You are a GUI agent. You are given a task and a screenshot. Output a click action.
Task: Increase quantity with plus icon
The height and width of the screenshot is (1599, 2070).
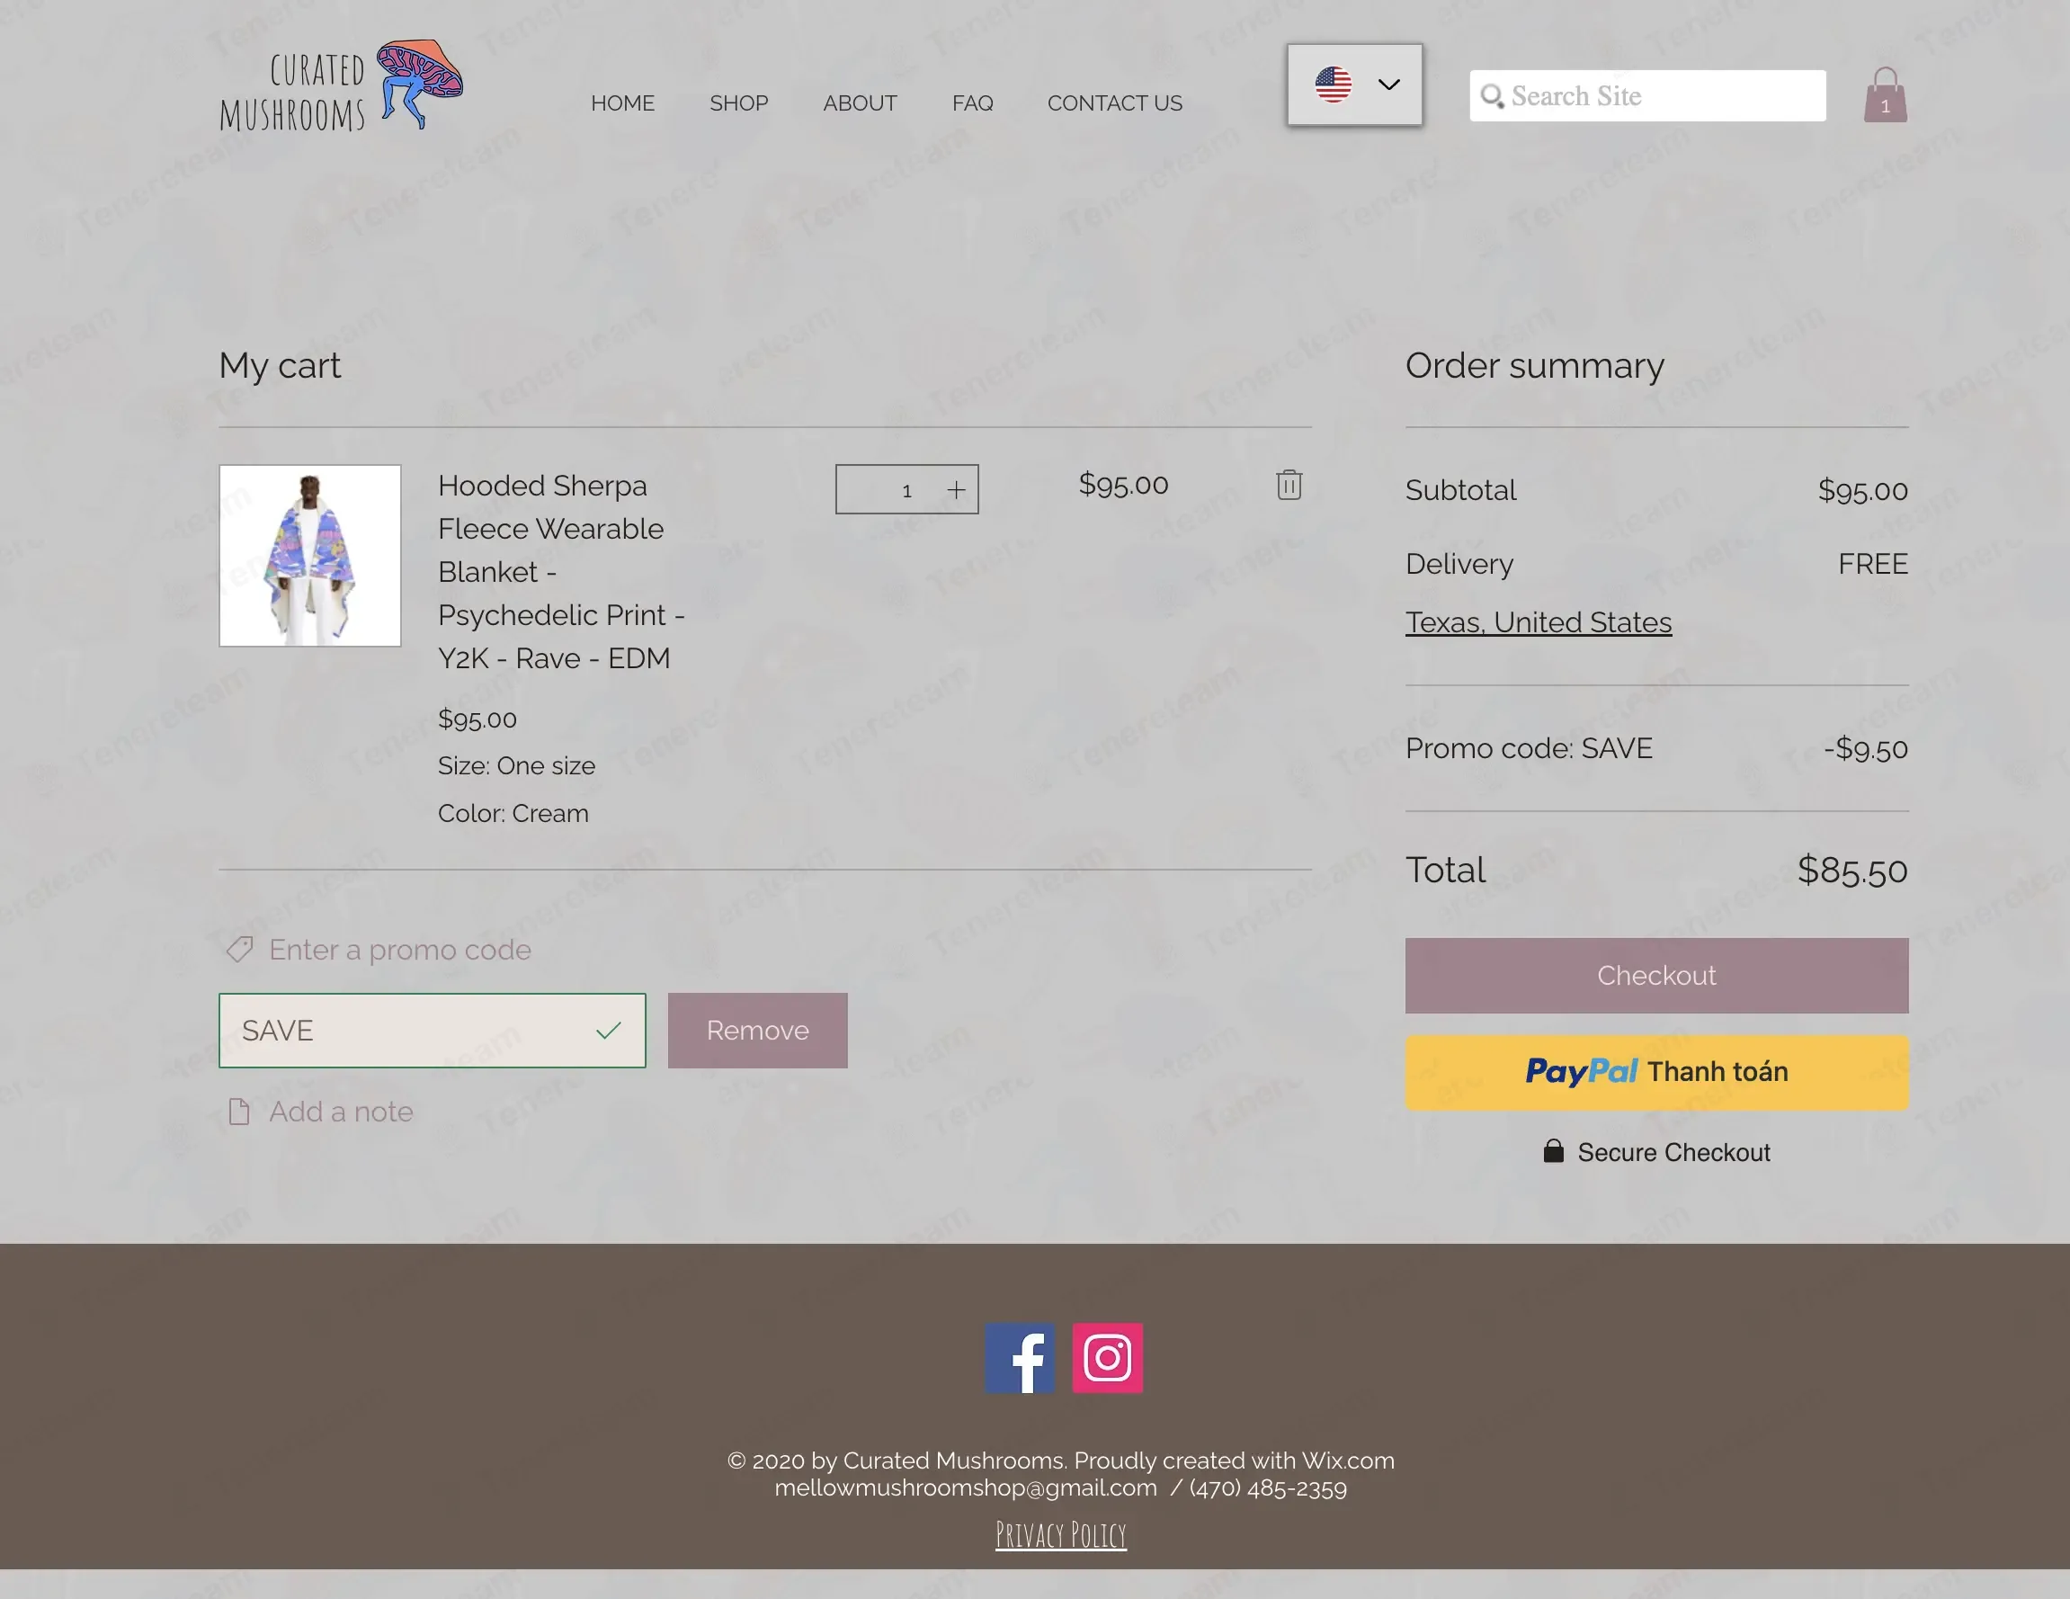coord(957,489)
